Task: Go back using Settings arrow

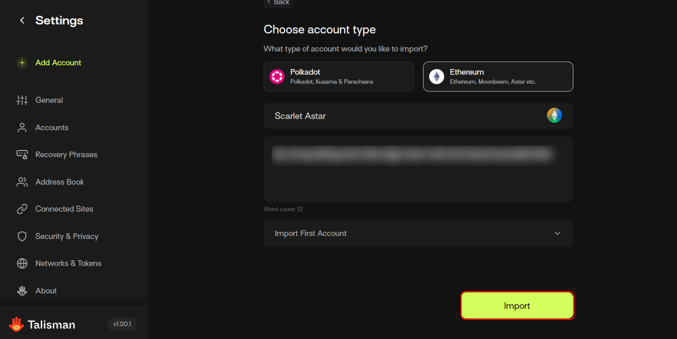Action: pos(22,20)
